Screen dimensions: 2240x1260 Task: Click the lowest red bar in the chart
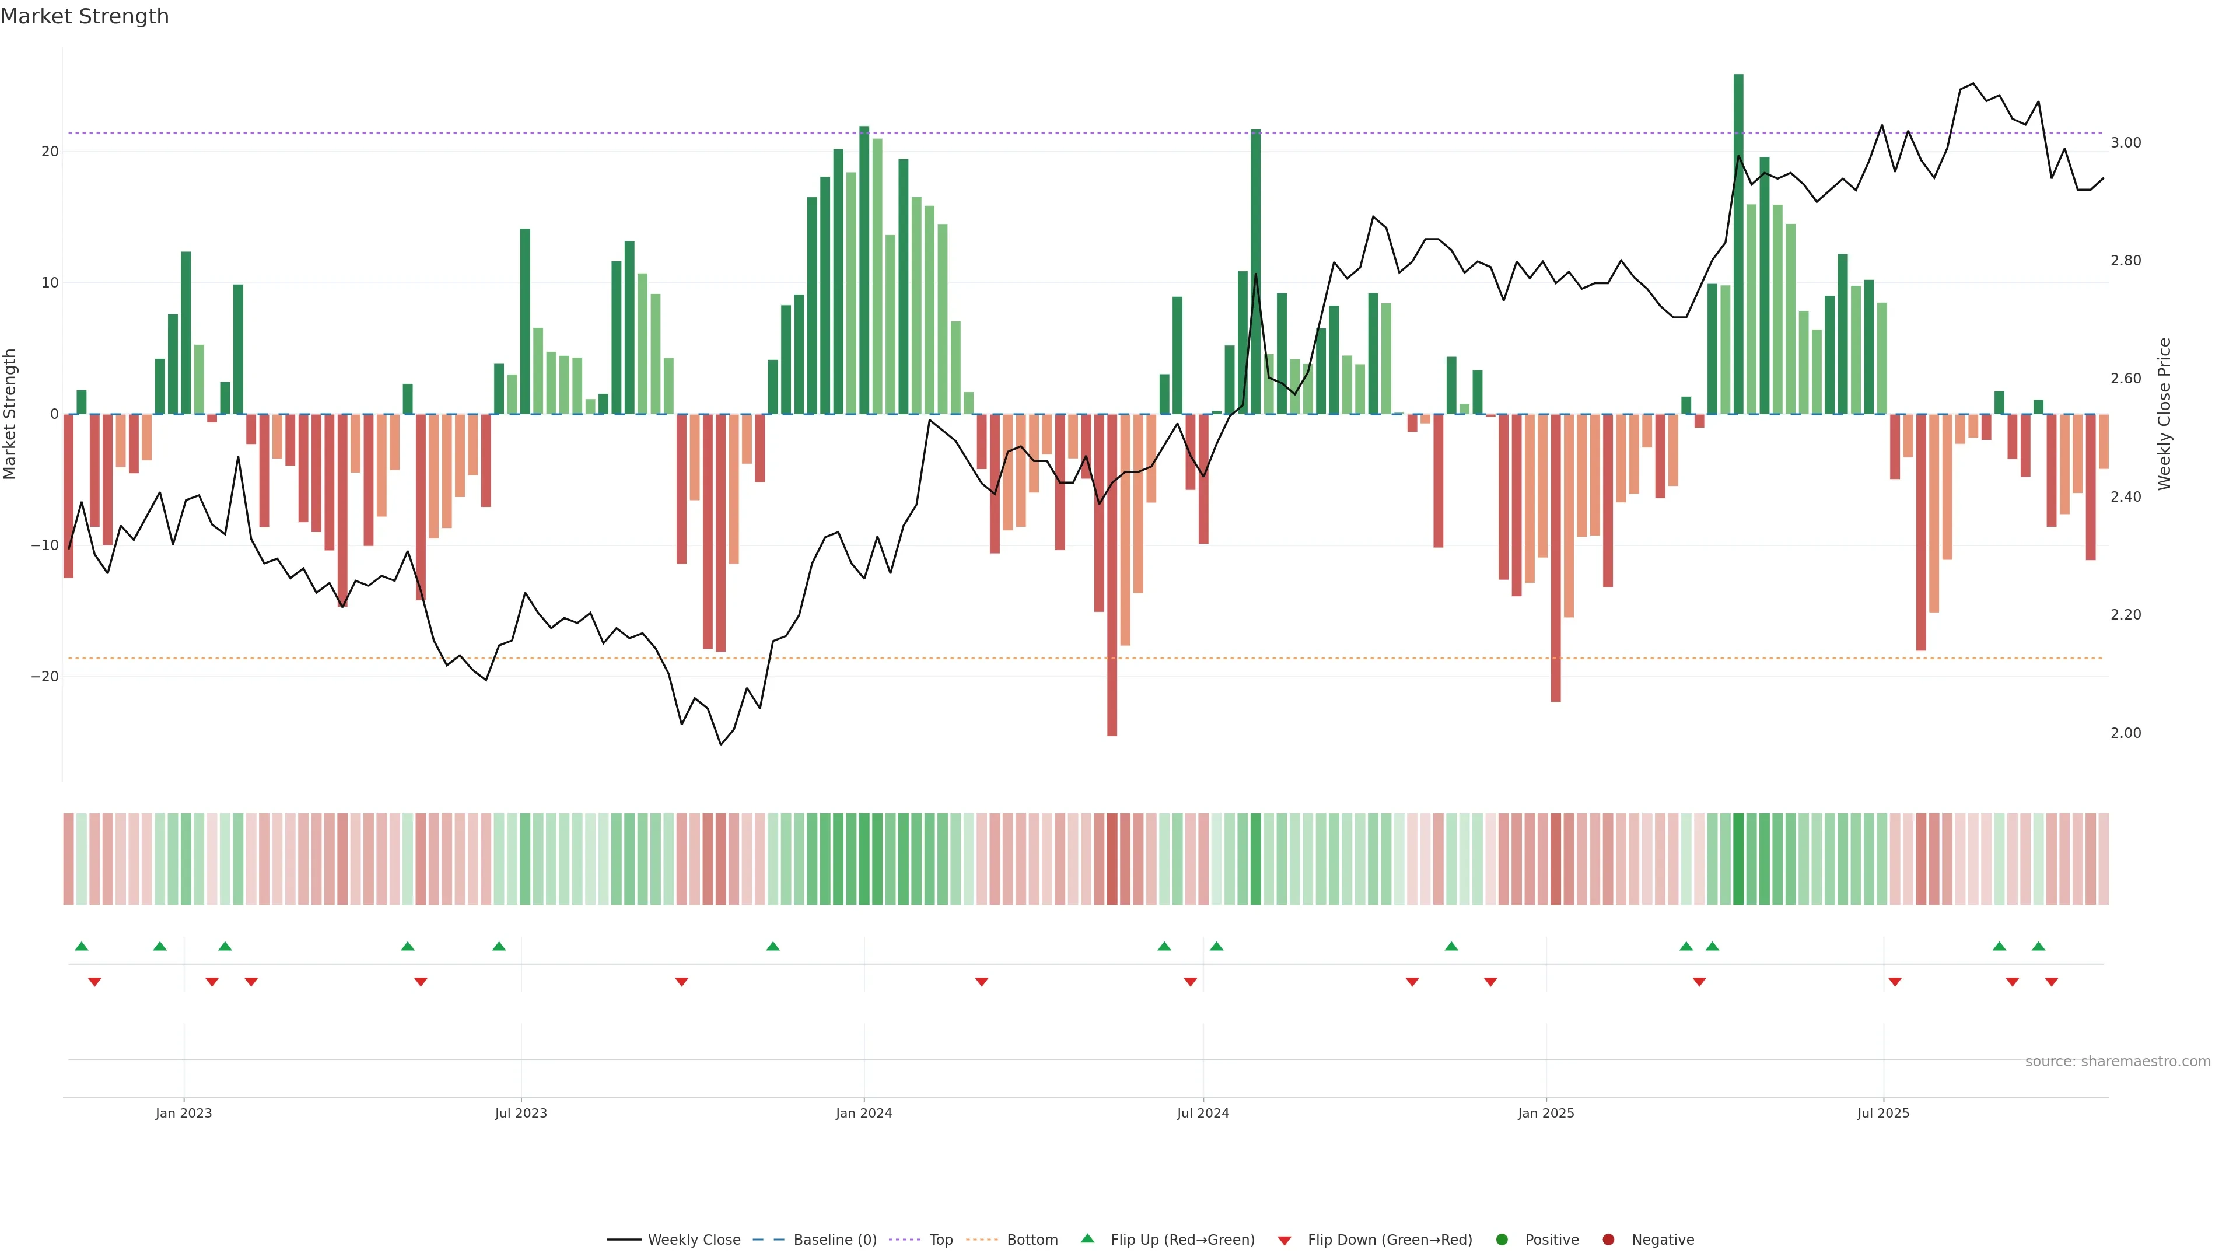(1112, 574)
